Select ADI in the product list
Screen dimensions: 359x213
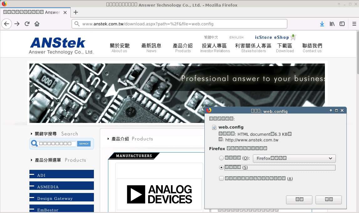point(62,174)
